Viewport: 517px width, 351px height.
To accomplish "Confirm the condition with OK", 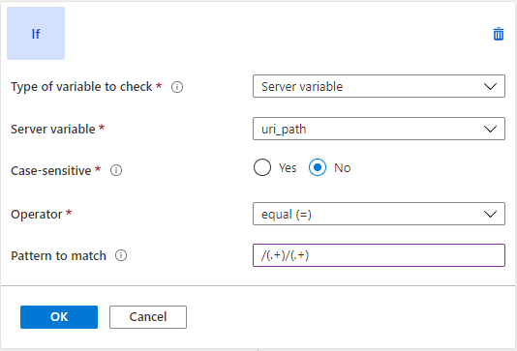I will click(x=59, y=317).
